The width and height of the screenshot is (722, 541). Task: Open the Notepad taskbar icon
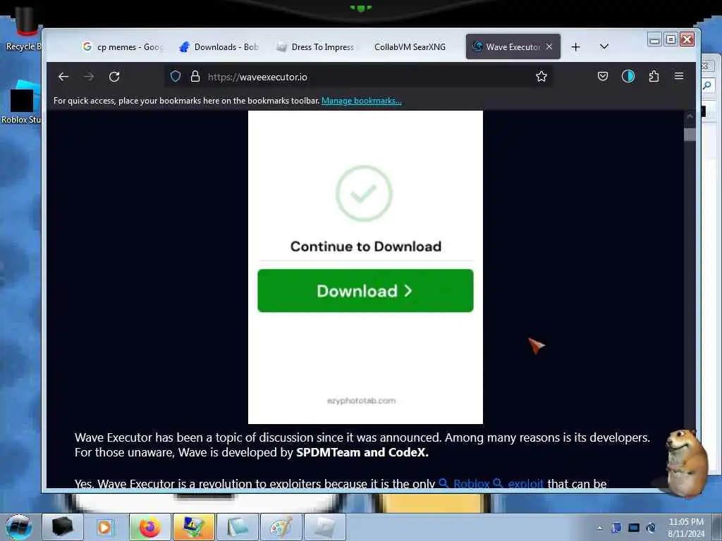pos(237,527)
